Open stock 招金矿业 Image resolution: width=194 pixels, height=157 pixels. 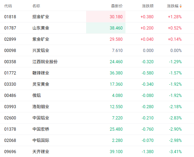pyautogui.click(x=41, y=17)
